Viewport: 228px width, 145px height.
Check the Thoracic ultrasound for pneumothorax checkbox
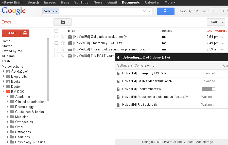point(56,49)
